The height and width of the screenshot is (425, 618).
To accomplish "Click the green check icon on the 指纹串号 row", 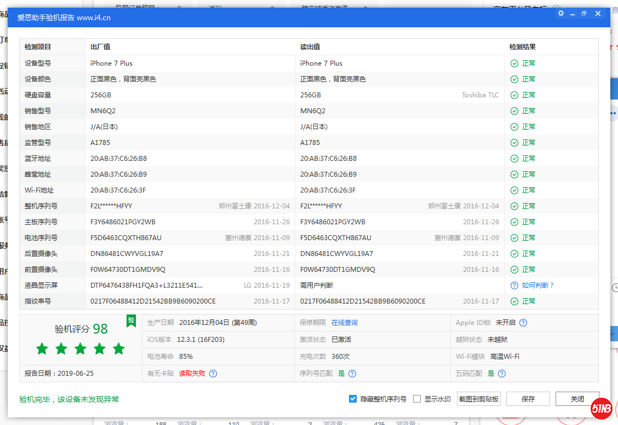I will [x=514, y=301].
